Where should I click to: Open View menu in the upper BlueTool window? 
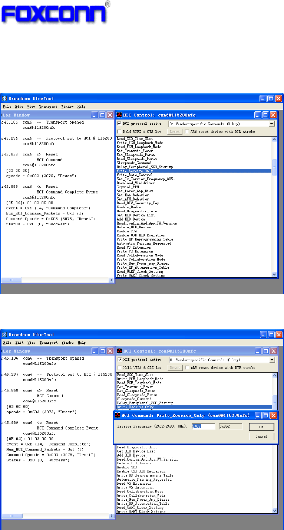click(31, 107)
